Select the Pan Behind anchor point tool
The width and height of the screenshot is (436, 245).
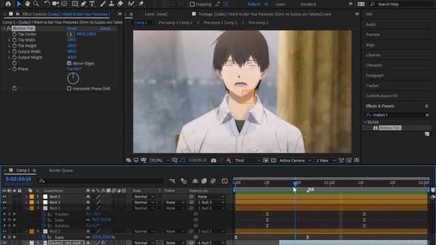tap(64, 4)
